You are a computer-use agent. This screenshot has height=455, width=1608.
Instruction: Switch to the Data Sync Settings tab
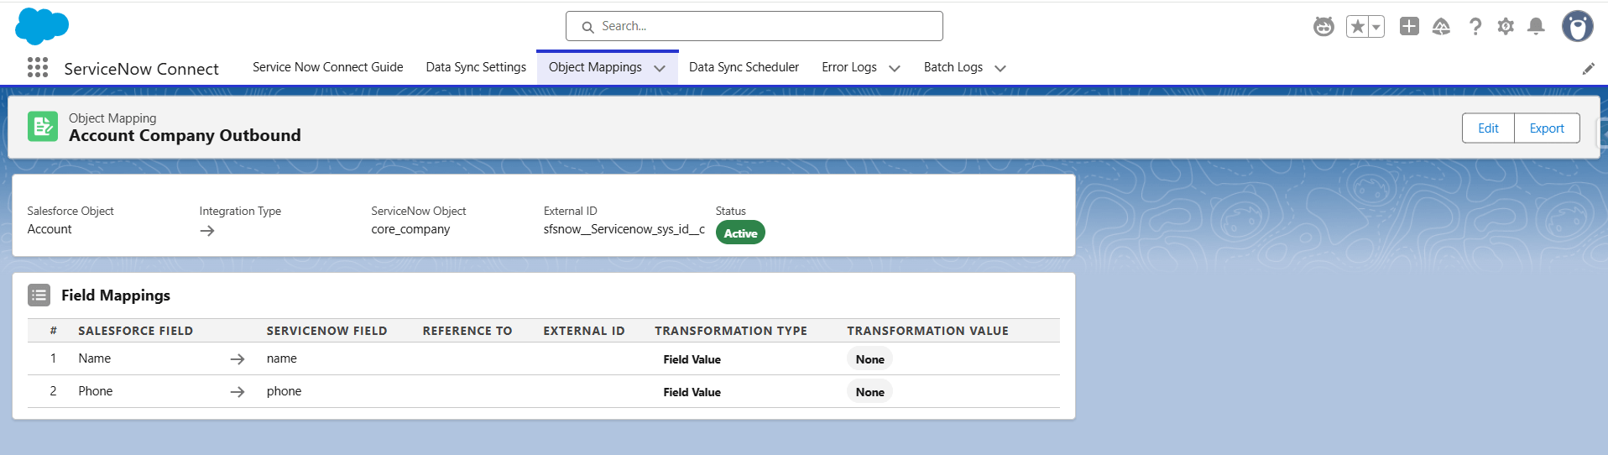pos(476,67)
